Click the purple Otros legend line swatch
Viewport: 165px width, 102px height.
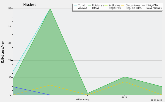89,8
